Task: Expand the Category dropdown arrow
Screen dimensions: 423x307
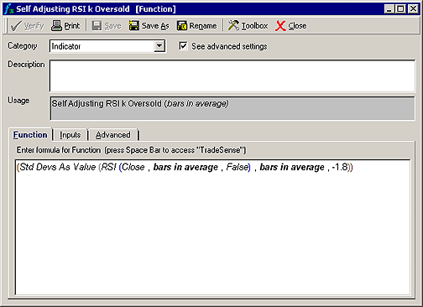Action: pyautogui.click(x=159, y=46)
